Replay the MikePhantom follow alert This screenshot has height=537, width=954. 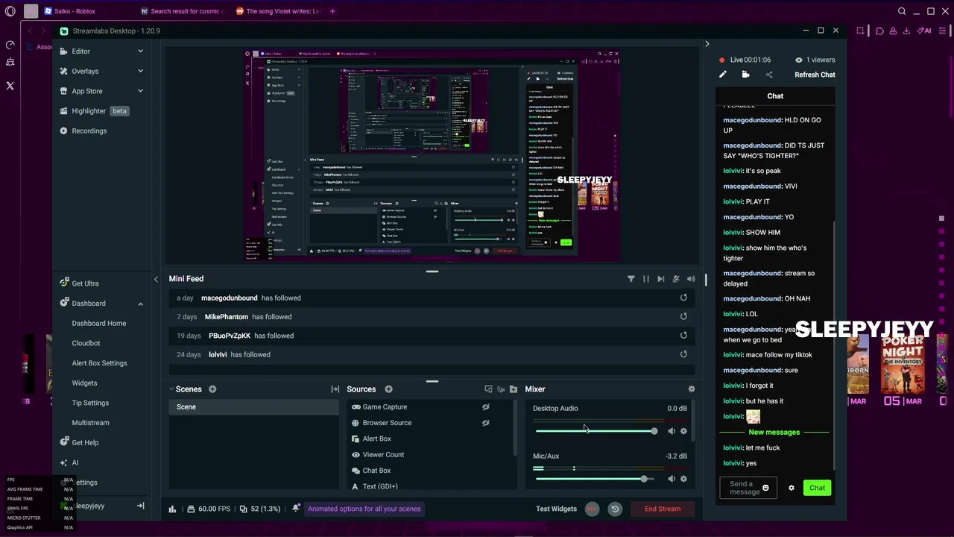point(683,317)
